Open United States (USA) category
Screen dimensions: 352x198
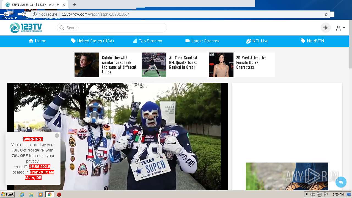point(92,41)
